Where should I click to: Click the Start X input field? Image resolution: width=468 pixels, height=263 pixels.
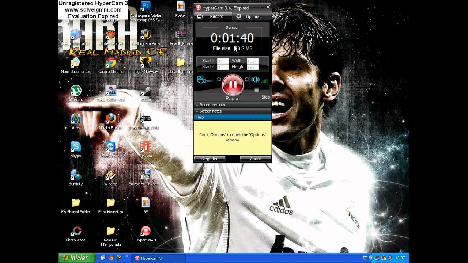point(223,61)
